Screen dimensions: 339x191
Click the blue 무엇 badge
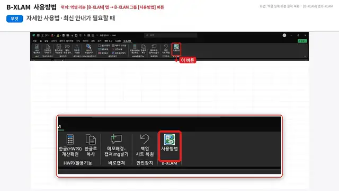tap(14, 19)
